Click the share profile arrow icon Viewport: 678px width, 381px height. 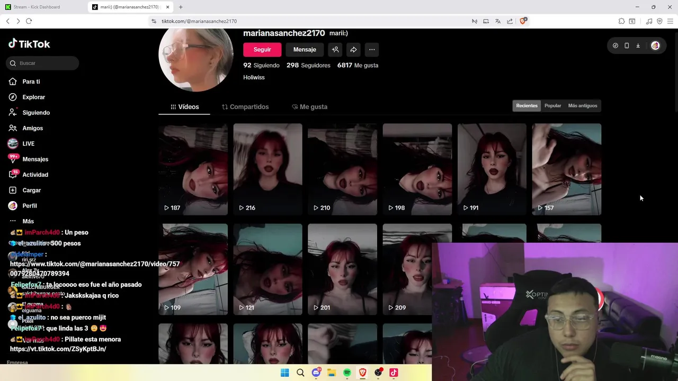tap(353, 49)
